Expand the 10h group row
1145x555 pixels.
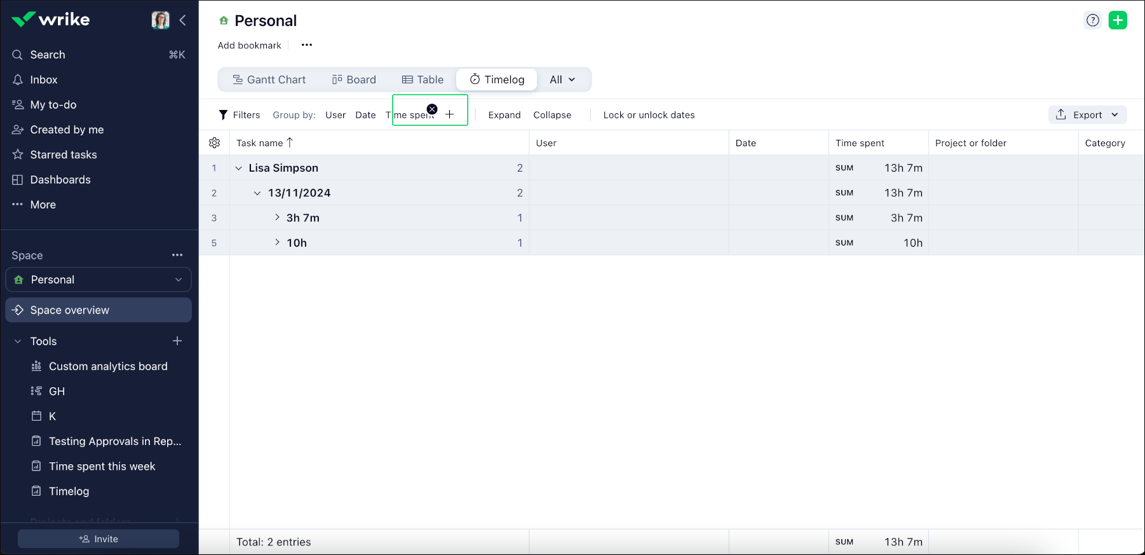[278, 242]
